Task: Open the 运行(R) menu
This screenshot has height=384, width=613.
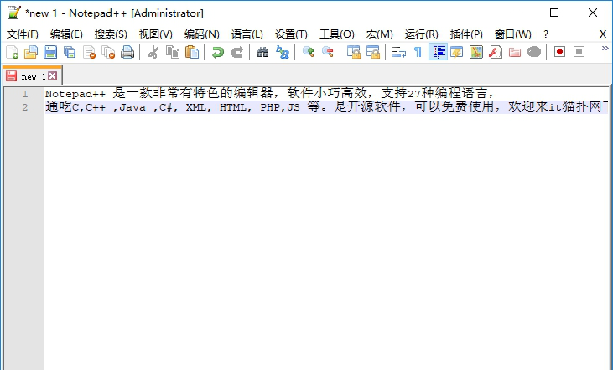Action: [421, 34]
